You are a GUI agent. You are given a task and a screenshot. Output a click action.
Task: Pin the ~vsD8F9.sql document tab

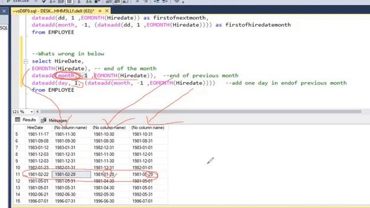coord(100,11)
